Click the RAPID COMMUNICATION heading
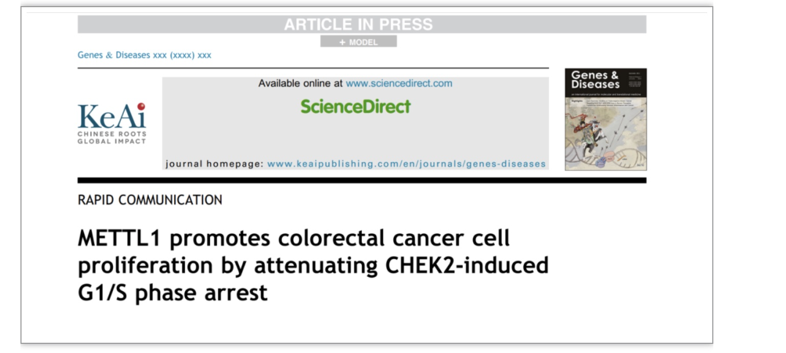The height and width of the screenshot is (353, 786). (x=150, y=200)
